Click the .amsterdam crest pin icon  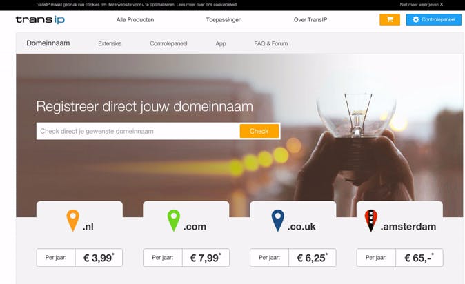[x=370, y=221]
